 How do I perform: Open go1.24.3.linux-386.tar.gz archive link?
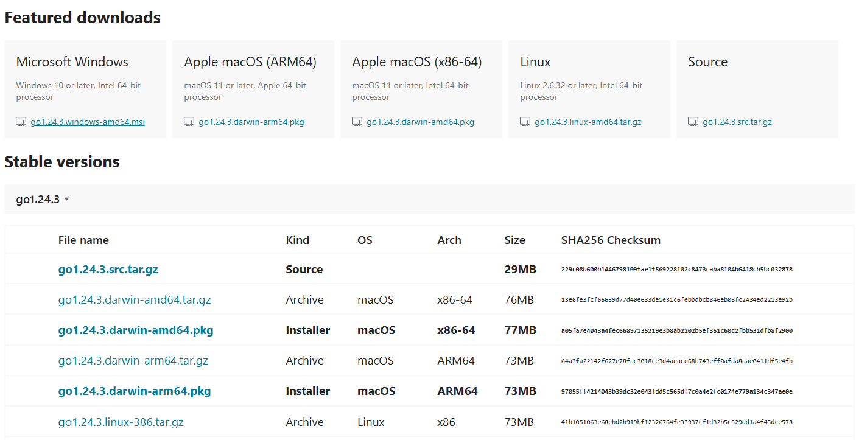pyautogui.click(x=121, y=422)
